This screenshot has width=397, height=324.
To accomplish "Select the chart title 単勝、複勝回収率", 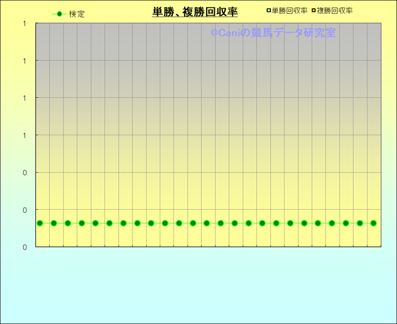I will (195, 12).
